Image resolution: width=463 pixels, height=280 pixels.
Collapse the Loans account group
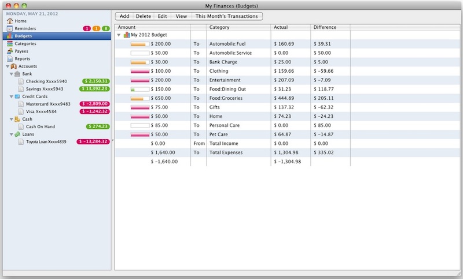tap(11, 134)
